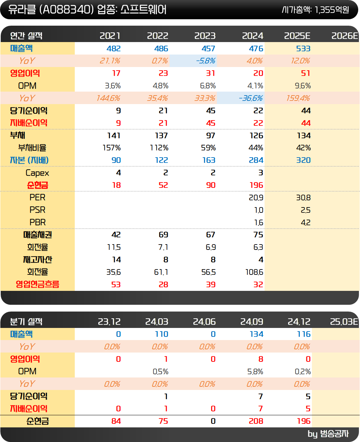
Task: Select the 회전율 value 61.1
Action: [161, 272]
